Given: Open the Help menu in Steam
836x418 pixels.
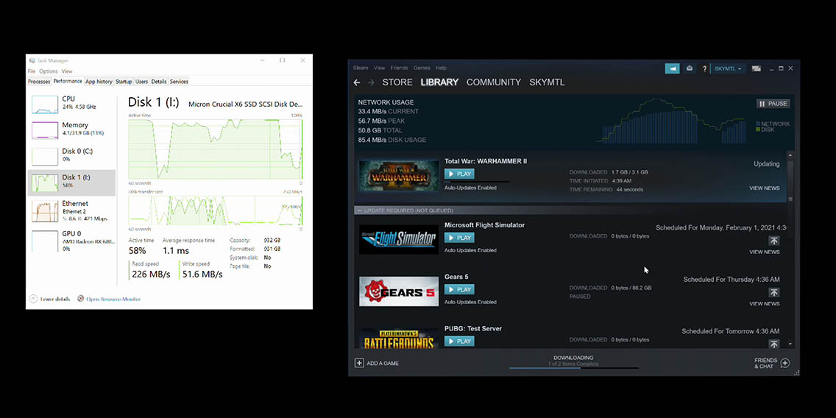Looking at the screenshot, I should click(x=441, y=68).
